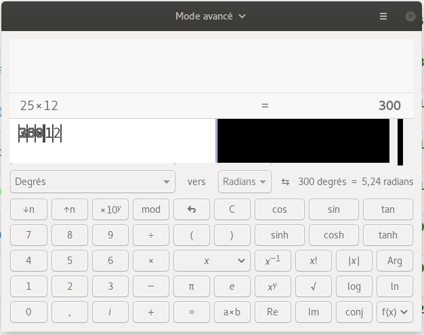
Task: Click the conversion result 5,24 radians
Action: [387, 182]
